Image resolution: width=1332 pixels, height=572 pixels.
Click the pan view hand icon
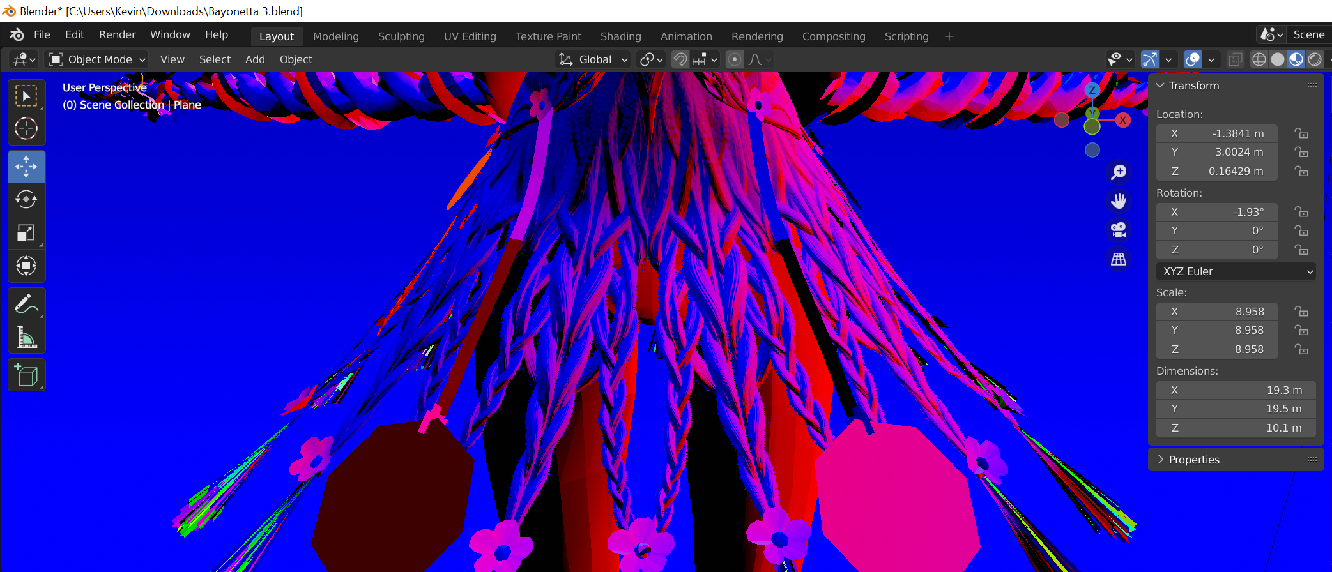click(x=1119, y=201)
